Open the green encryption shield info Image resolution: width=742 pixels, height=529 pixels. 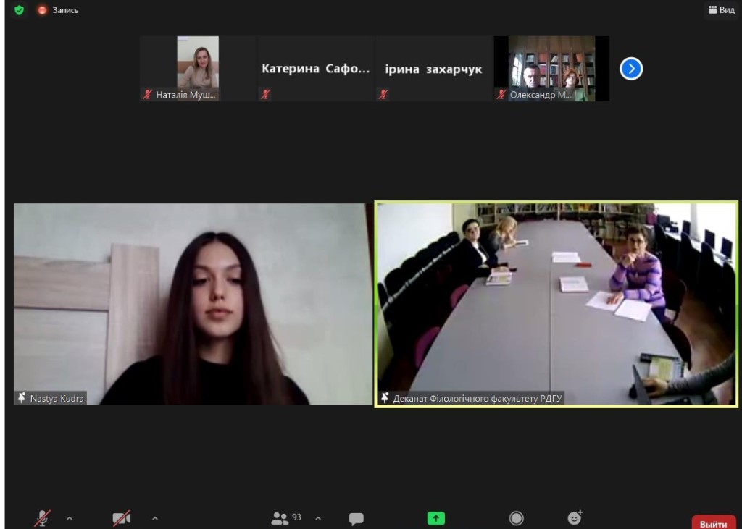[20, 10]
